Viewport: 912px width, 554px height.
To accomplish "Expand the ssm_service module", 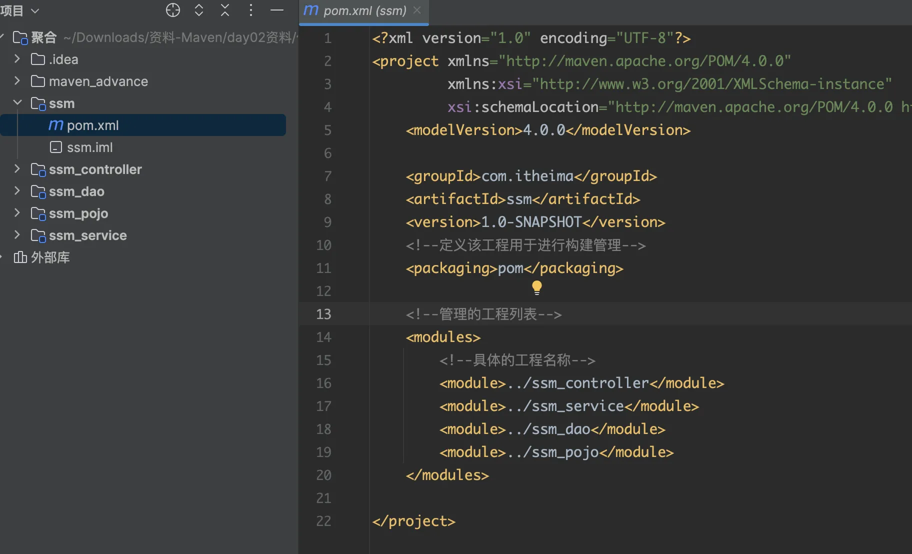I will click(x=17, y=235).
